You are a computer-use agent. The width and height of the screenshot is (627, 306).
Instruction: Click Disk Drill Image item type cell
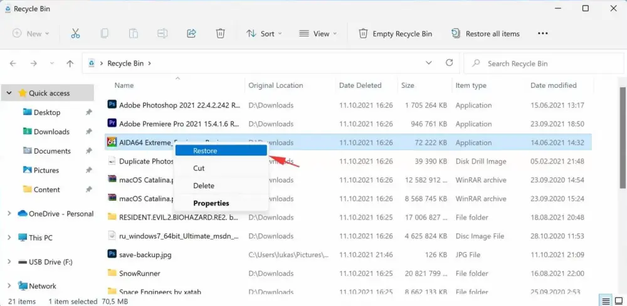tap(481, 161)
